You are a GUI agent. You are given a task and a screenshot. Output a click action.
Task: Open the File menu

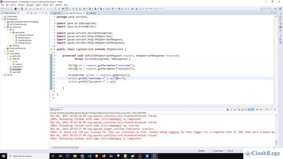point(2,5)
